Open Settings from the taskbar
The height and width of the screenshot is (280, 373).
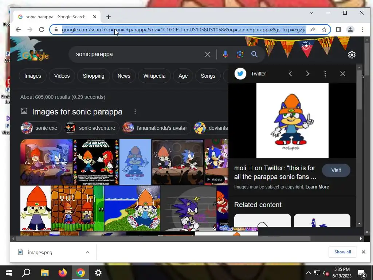pos(98,273)
